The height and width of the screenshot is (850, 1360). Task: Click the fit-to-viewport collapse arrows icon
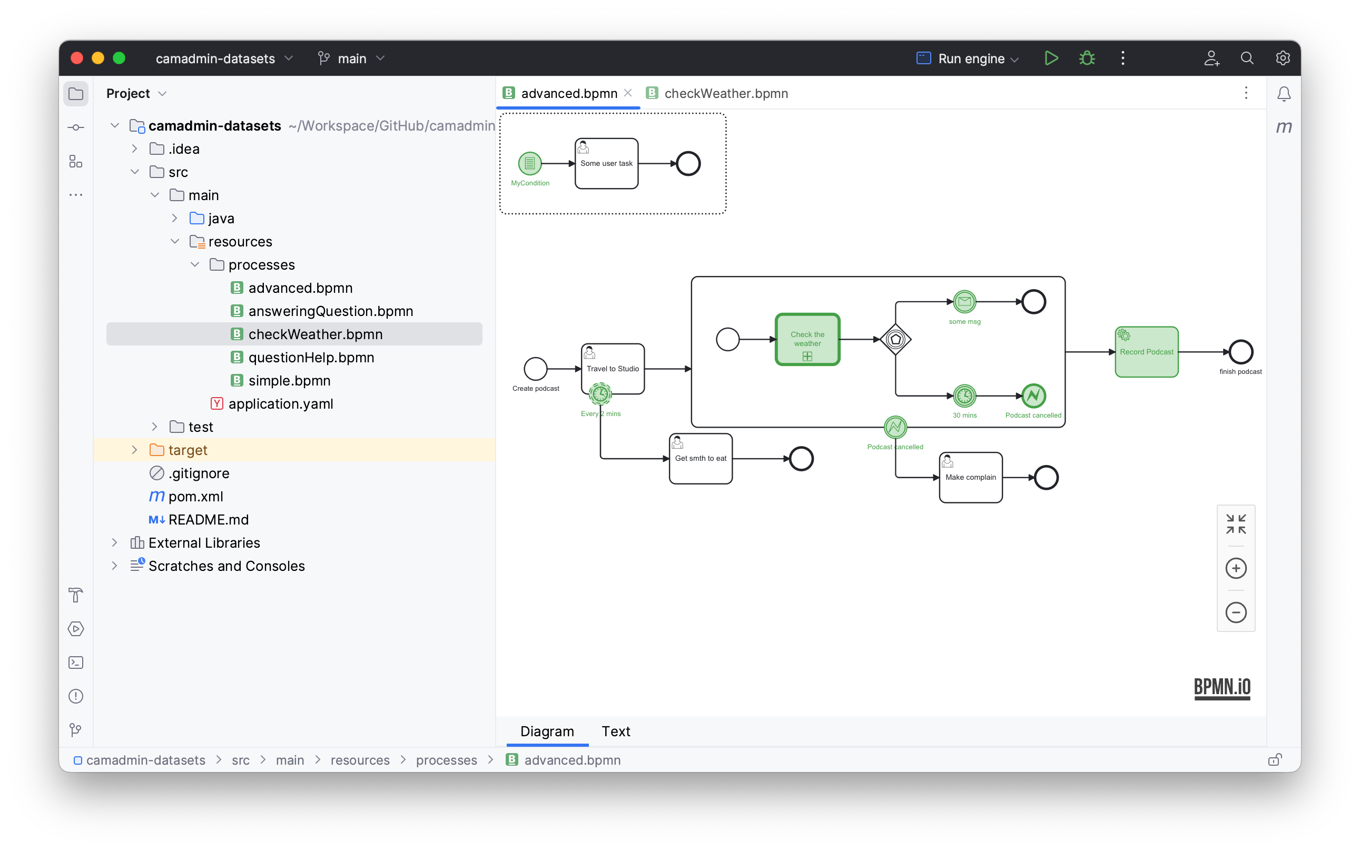[1235, 524]
